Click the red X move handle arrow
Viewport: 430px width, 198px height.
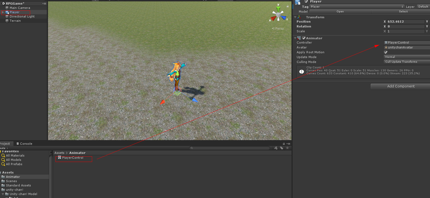pos(162,102)
